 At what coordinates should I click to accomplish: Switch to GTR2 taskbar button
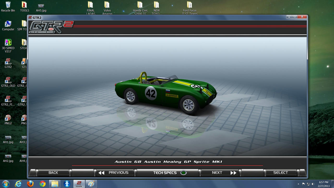click(x=79, y=184)
